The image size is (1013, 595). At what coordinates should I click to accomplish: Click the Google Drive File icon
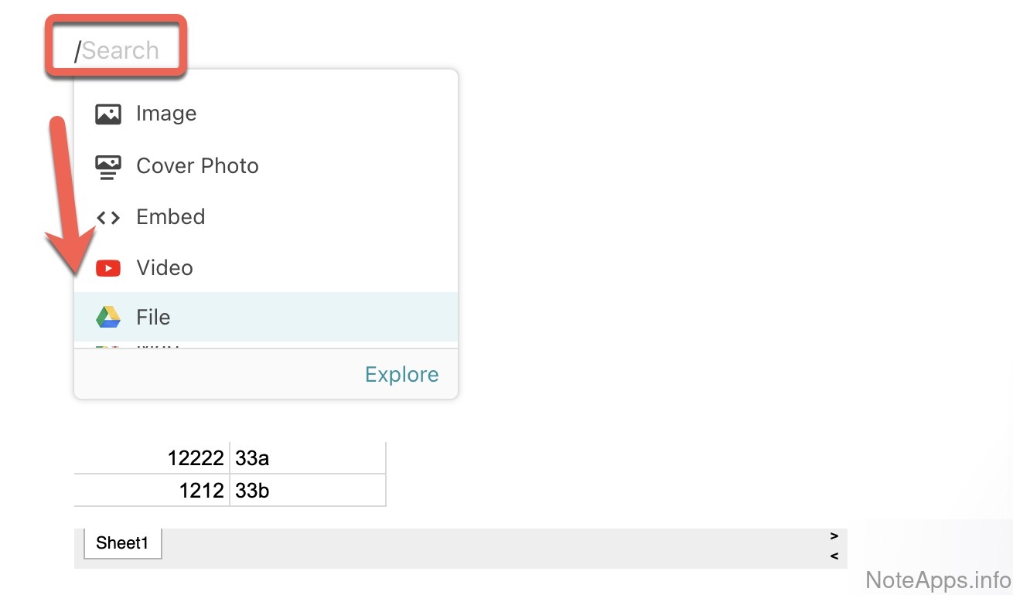pos(108,317)
